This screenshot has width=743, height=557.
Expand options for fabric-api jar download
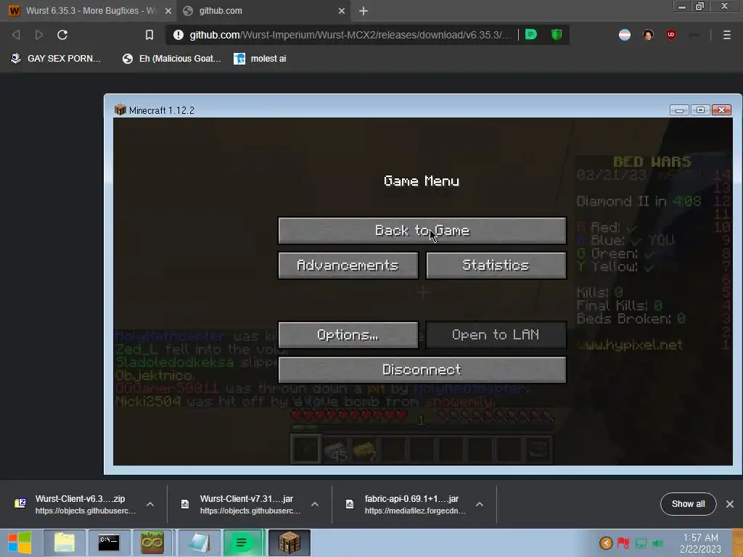coord(480,504)
